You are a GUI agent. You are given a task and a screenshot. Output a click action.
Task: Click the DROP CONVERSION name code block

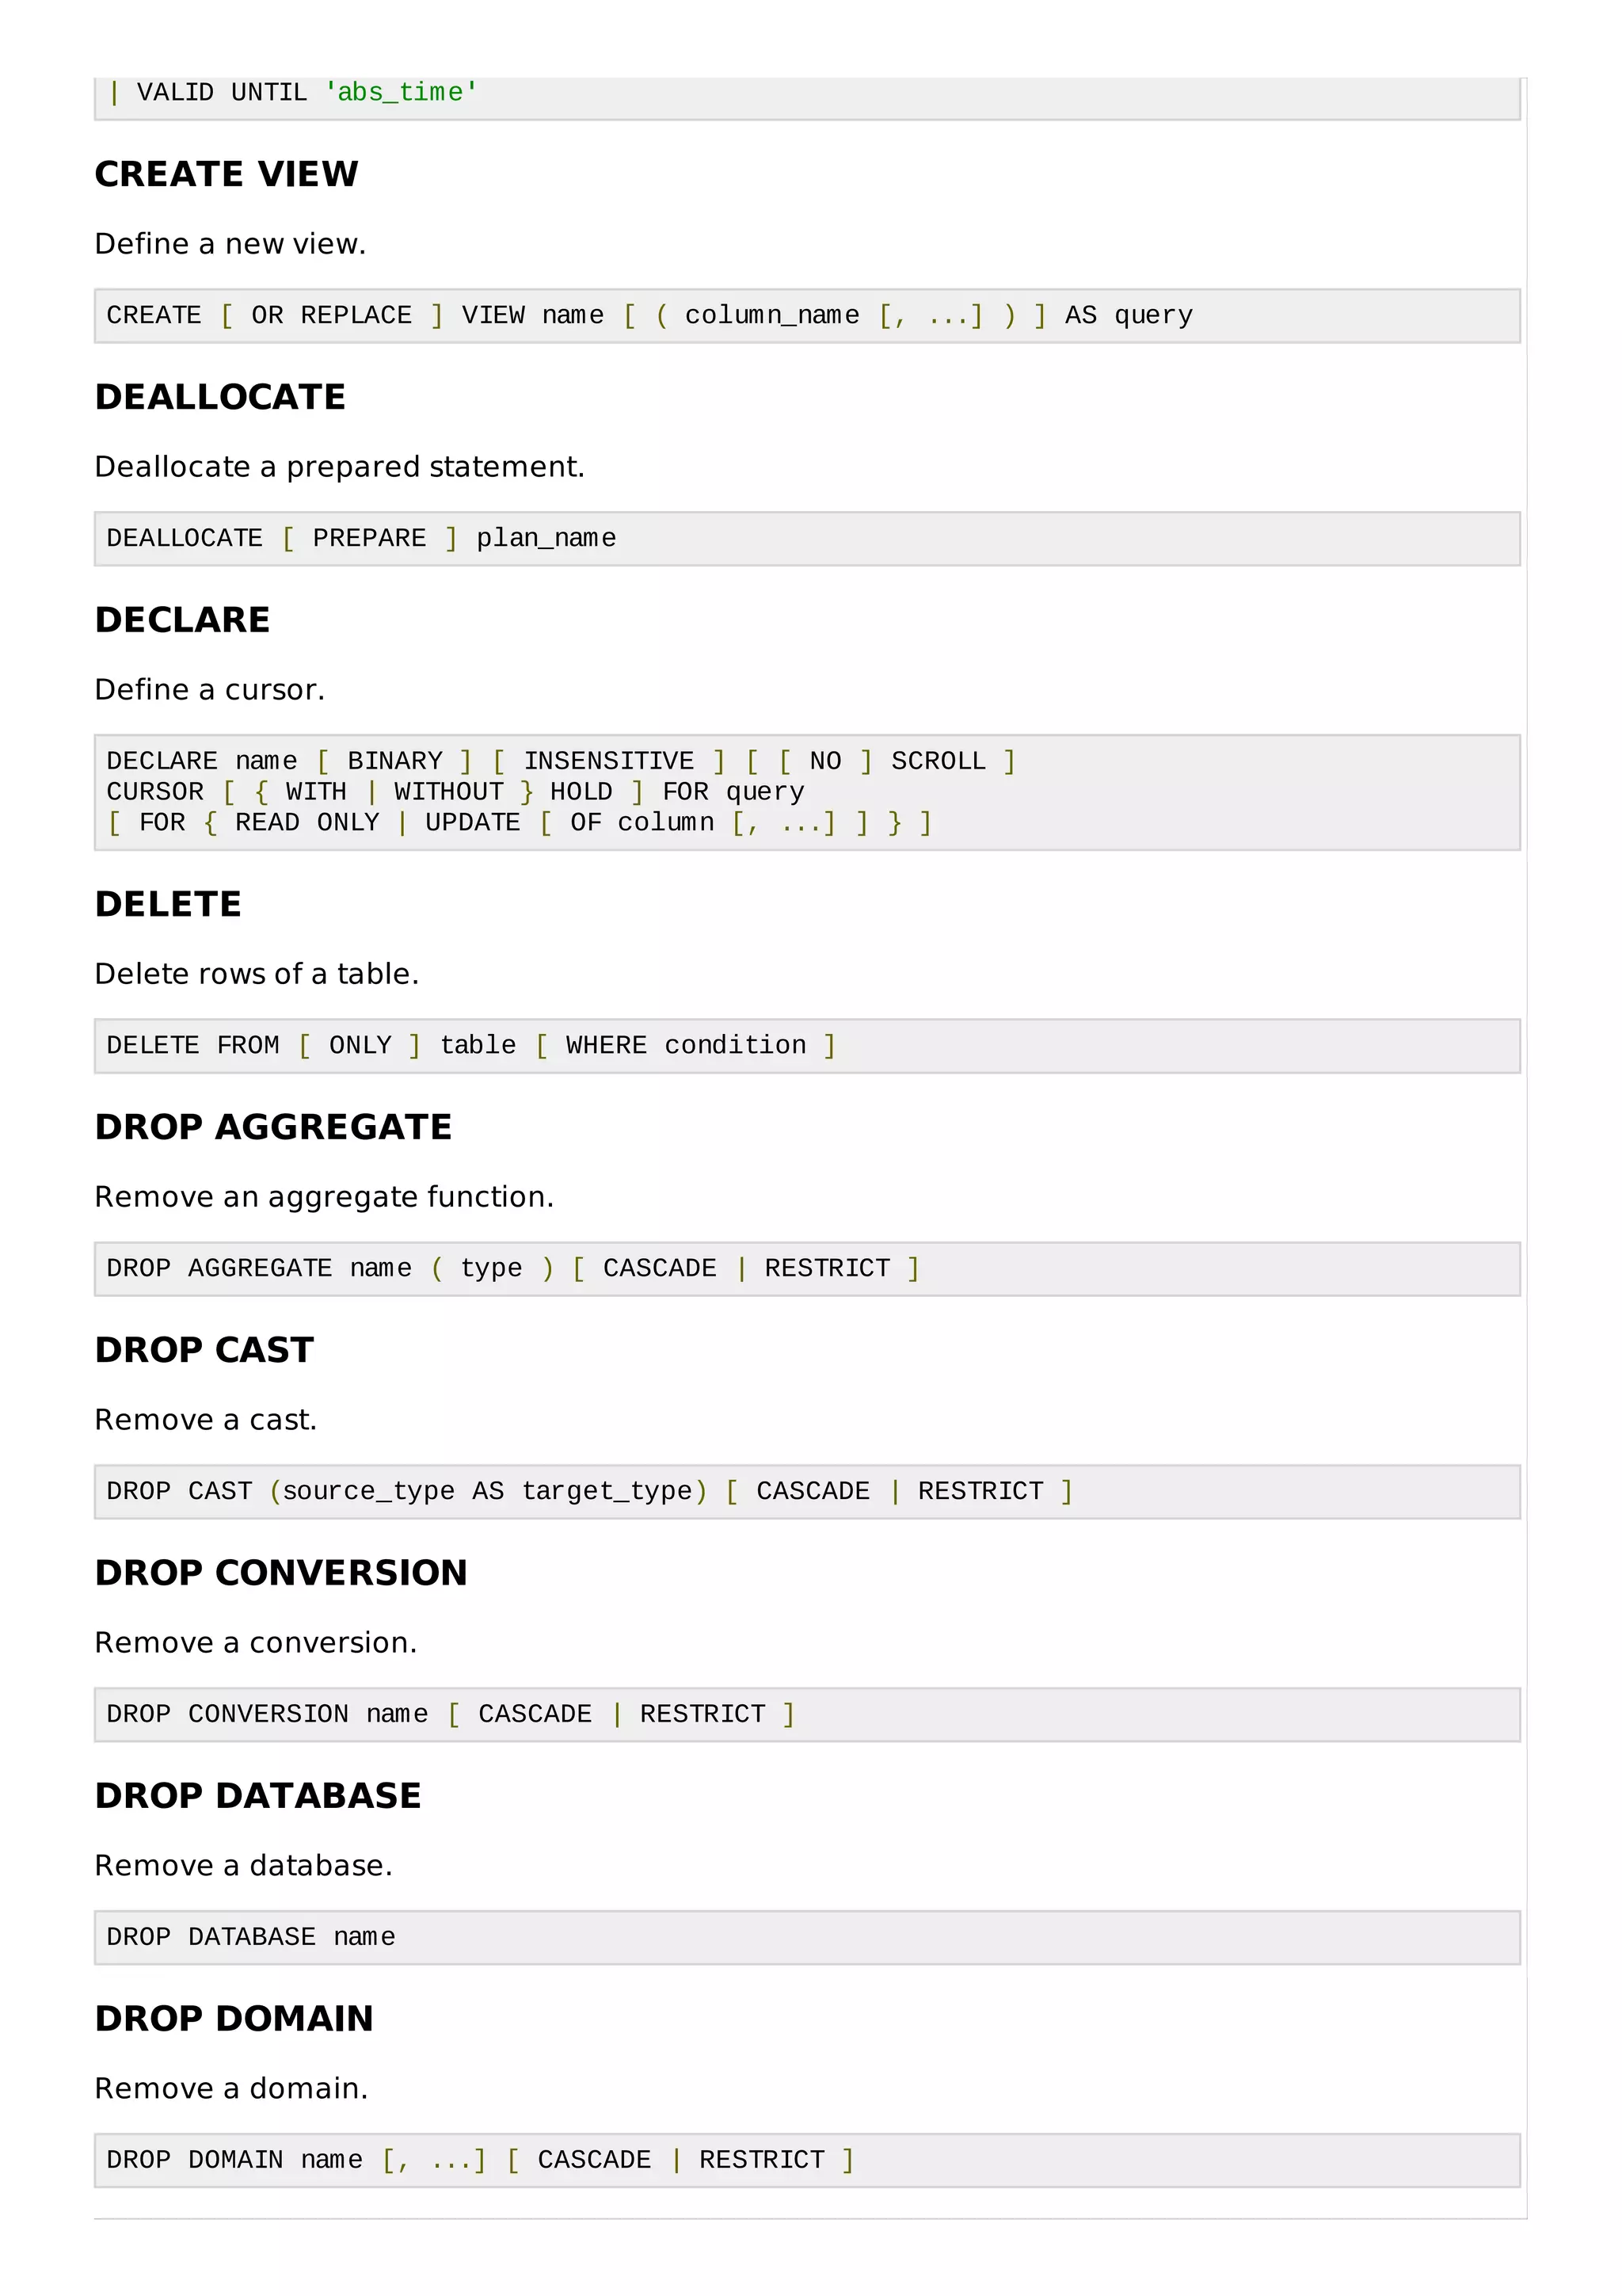(x=808, y=1715)
